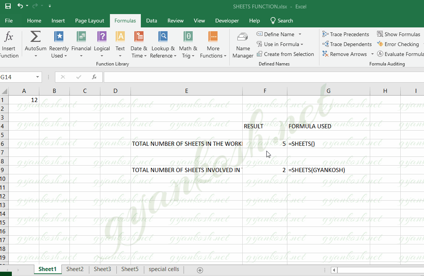Click the Redo arrow icon

(35, 6)
